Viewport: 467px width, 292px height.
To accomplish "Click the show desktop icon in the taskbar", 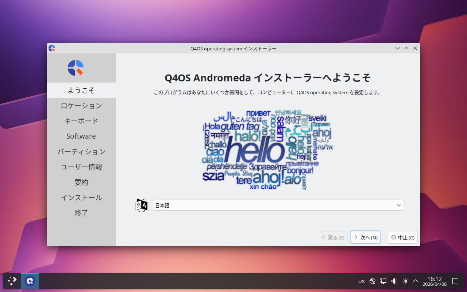I will (455, 281).
